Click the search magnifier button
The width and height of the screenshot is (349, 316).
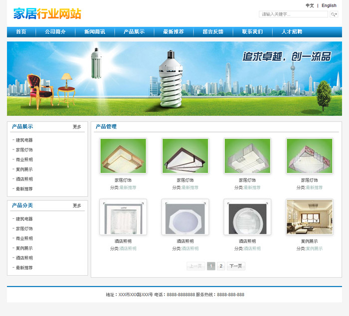(334, 14)
